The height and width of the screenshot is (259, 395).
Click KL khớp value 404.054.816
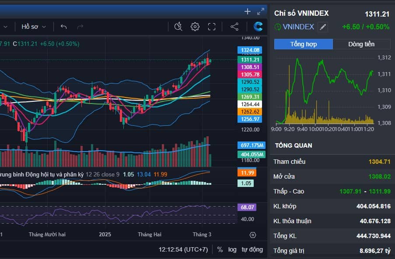pyautogui.click(x=374, y=207)
